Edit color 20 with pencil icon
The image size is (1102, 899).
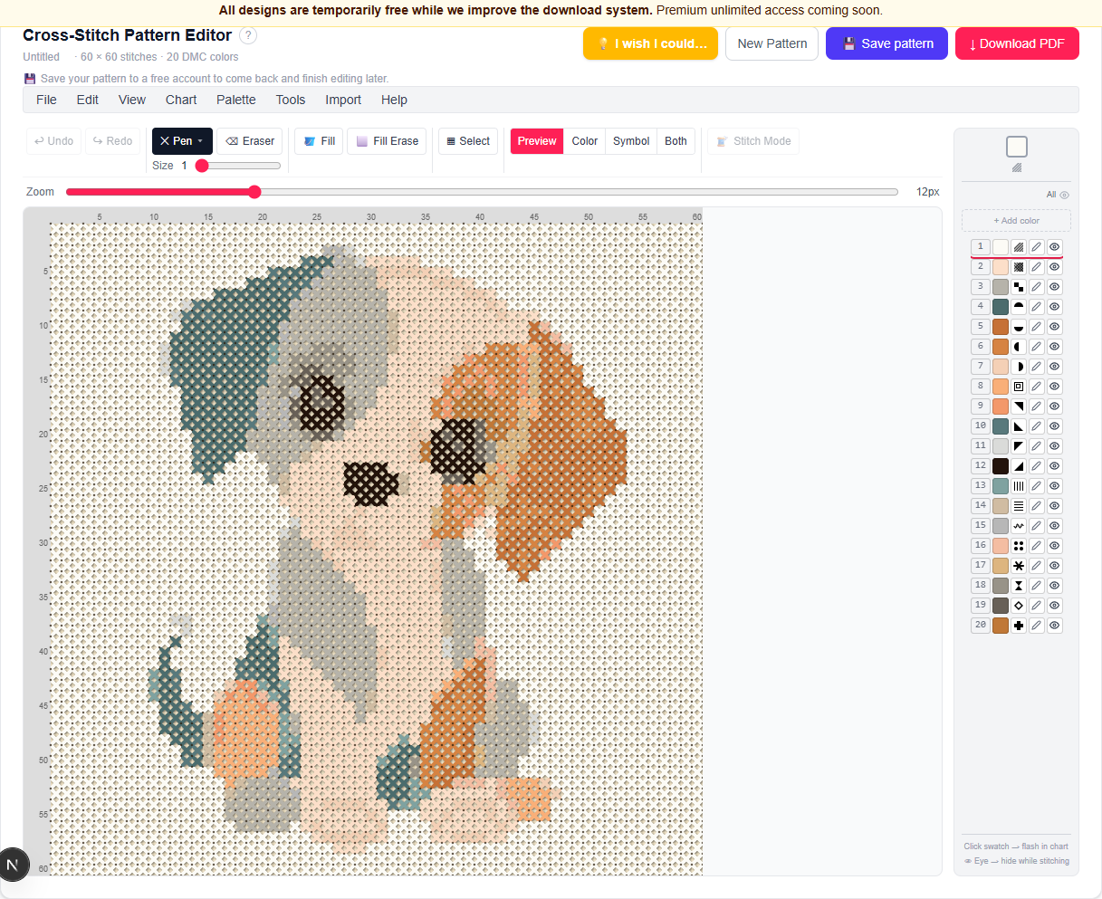[x=1037, y=626]
